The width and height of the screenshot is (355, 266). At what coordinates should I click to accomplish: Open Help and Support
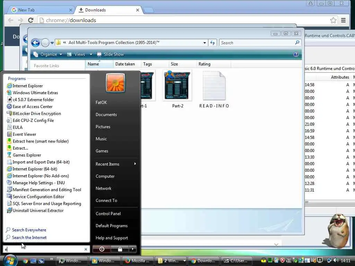tap(112, 238)
